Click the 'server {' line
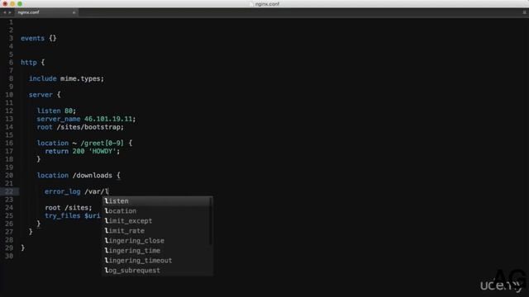The width and height of the screenshot is (529, 297). click(x=45, y=95)
